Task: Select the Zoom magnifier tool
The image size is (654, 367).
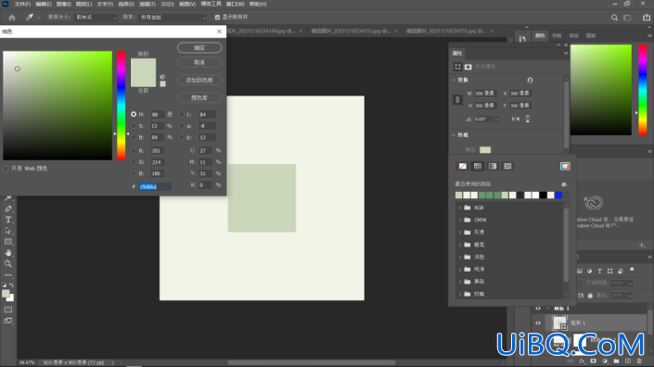Action: point(8,264)
